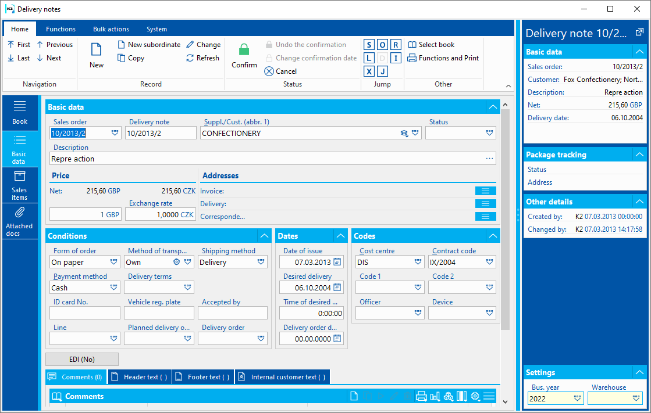Viewport: 651px width, 413px height.
Task: Select the Basic data sidebar section
Action: coord(20,149)
